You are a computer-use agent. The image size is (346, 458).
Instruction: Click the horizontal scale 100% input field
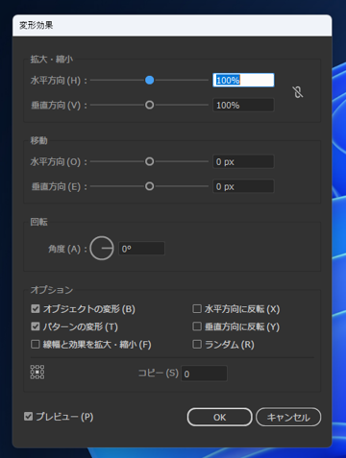pos(243,80)
